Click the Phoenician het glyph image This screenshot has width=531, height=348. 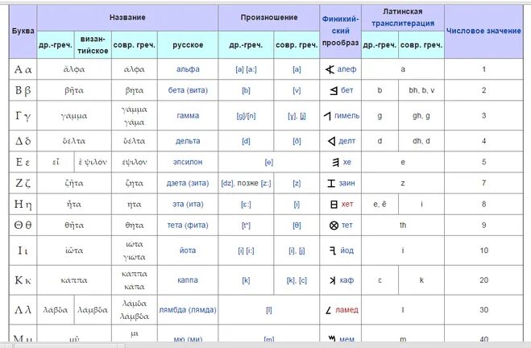pos(334,205)
